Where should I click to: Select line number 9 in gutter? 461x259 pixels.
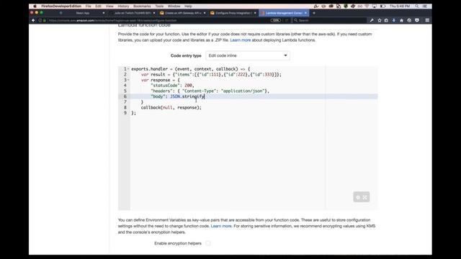(x=125, y=113)
